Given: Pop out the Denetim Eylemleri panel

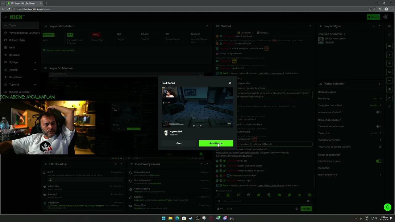Looking at the screenshot, I should tap(207, 164).
